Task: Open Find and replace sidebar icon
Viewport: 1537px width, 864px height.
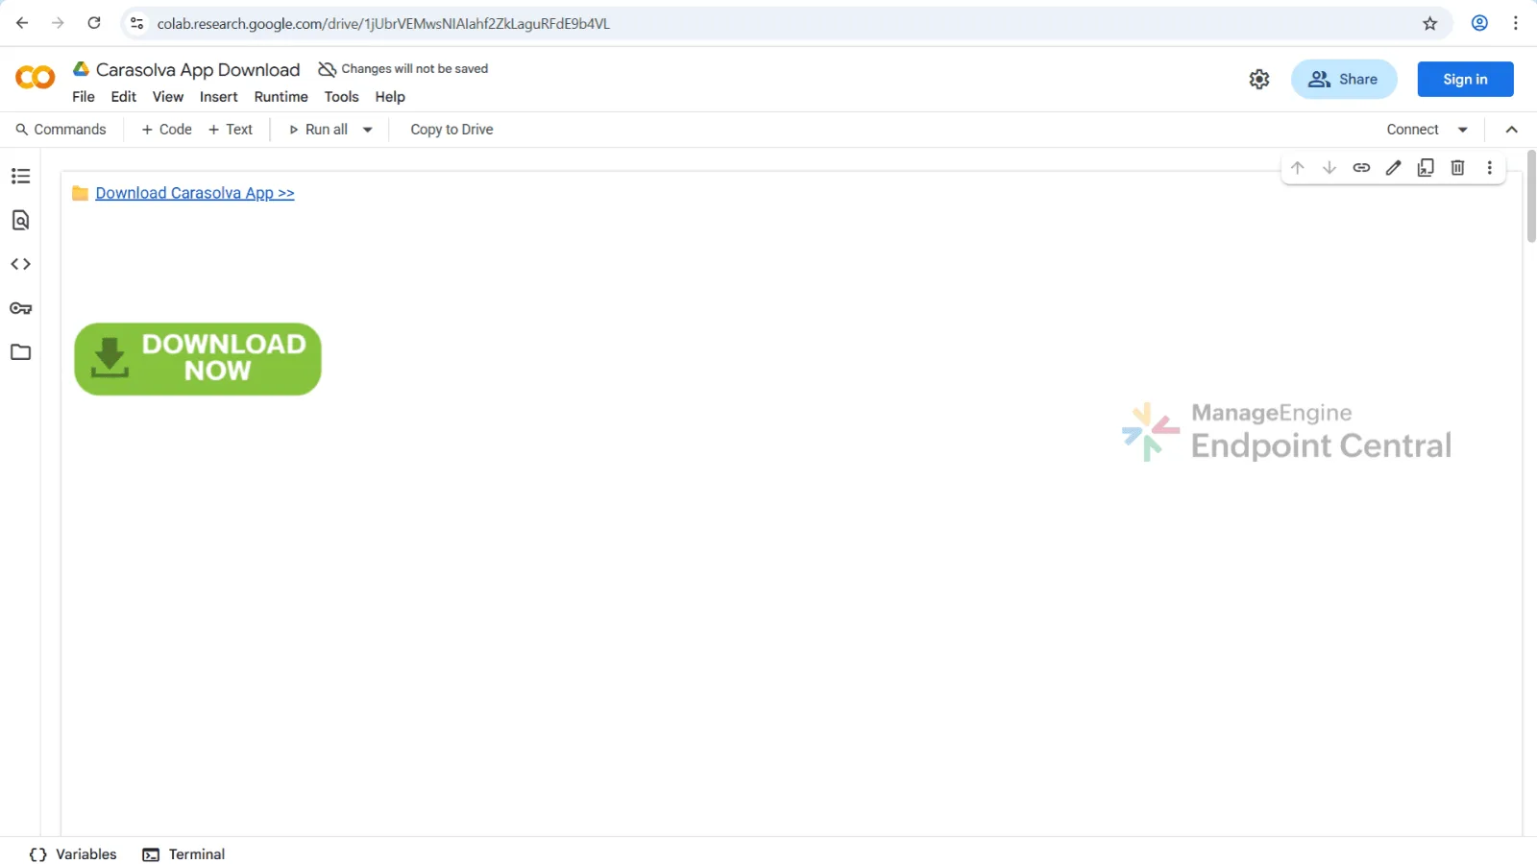Action: point(20,220)
